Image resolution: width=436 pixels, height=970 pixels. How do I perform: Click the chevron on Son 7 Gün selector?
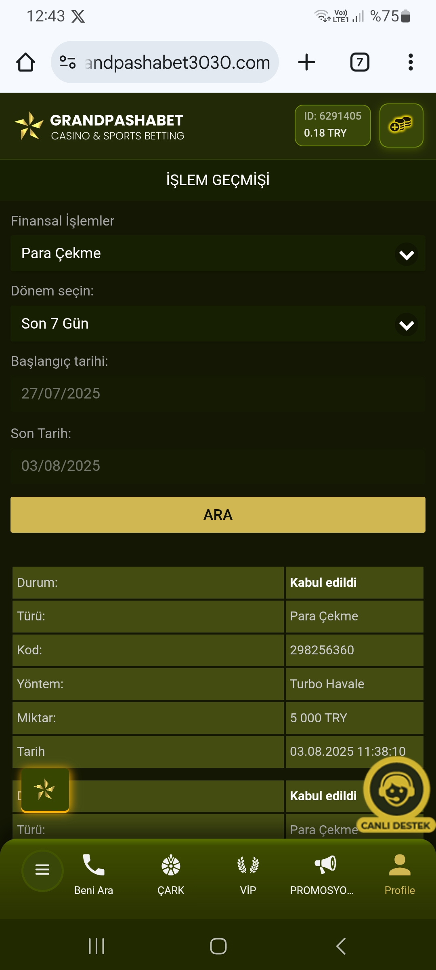pyautogui.click(x=407, y=325)
